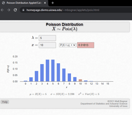Screen dimensions: 132x115
Task: Click the bar for x = 8
Action: [69, 77]
